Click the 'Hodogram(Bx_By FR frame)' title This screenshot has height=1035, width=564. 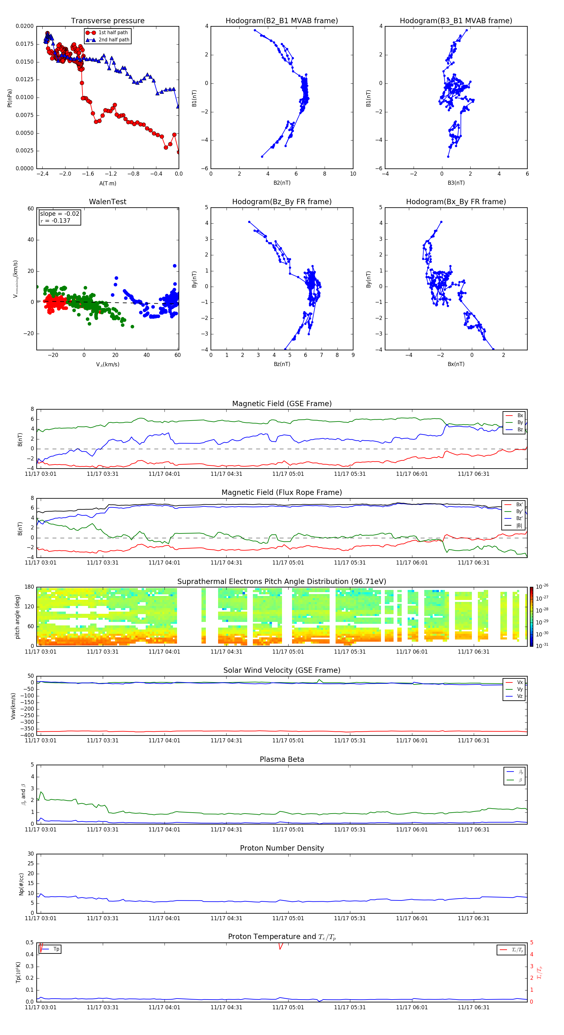click(x=456, y=202)
